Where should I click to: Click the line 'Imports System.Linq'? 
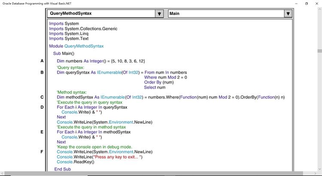pos(69,33)
